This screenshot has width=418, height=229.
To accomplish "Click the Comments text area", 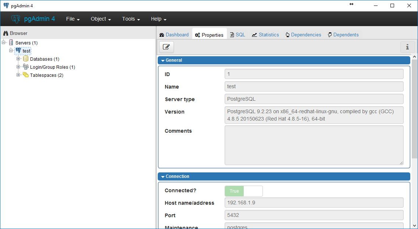I will tap(314, 145).
